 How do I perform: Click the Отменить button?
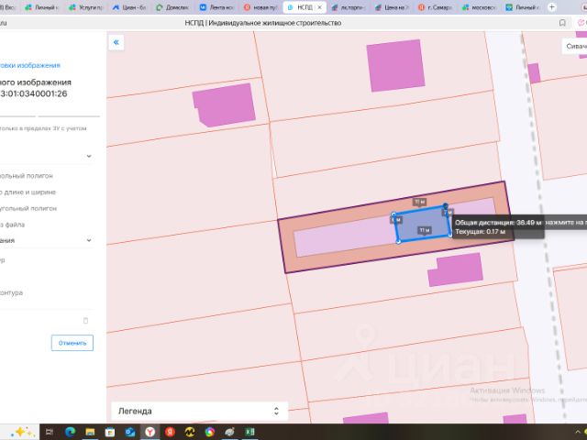[72, 343]
